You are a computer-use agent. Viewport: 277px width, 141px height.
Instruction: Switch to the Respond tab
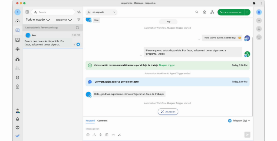click(x=90, y=121)
